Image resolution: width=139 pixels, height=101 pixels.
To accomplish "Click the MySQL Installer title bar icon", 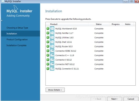I will point(3,1).
